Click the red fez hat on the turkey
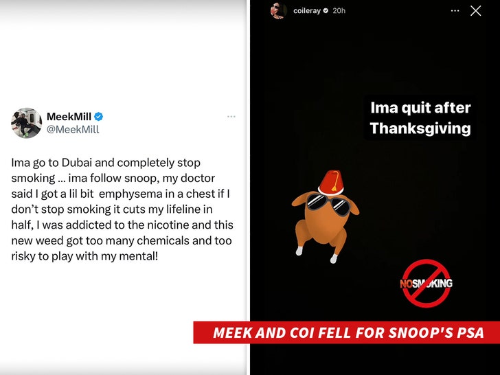 [331, 183]
